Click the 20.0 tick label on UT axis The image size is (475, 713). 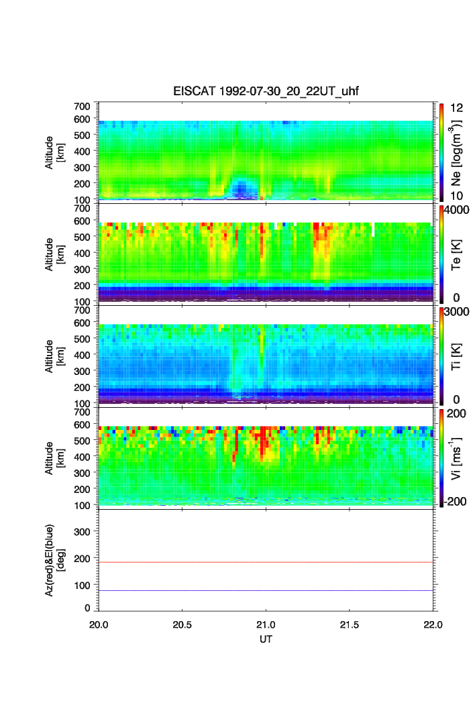click(x=99, y=624)
